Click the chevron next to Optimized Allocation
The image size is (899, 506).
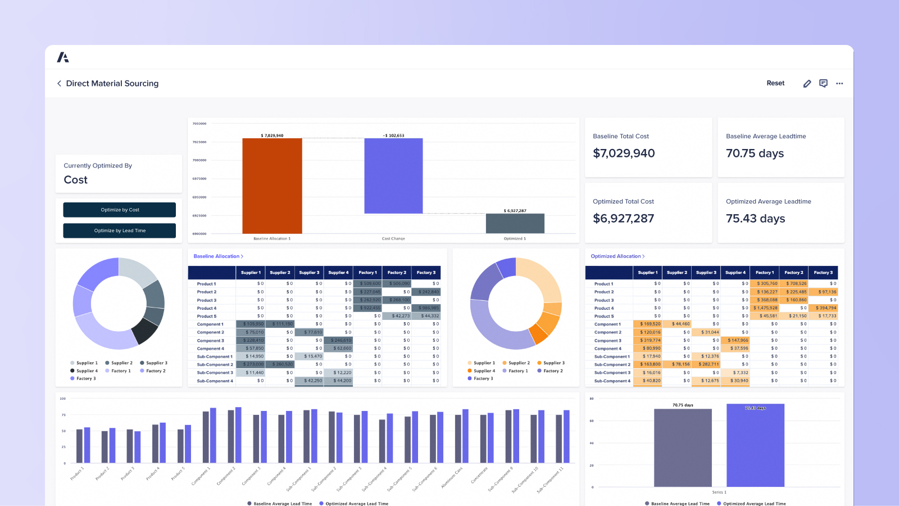[645, 256]
